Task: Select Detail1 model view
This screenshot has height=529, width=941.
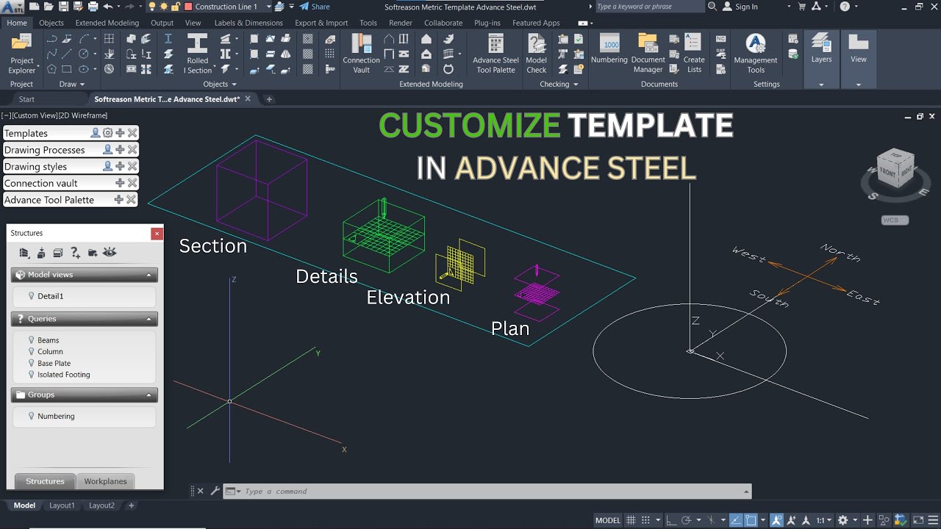Action: (50, 296)
